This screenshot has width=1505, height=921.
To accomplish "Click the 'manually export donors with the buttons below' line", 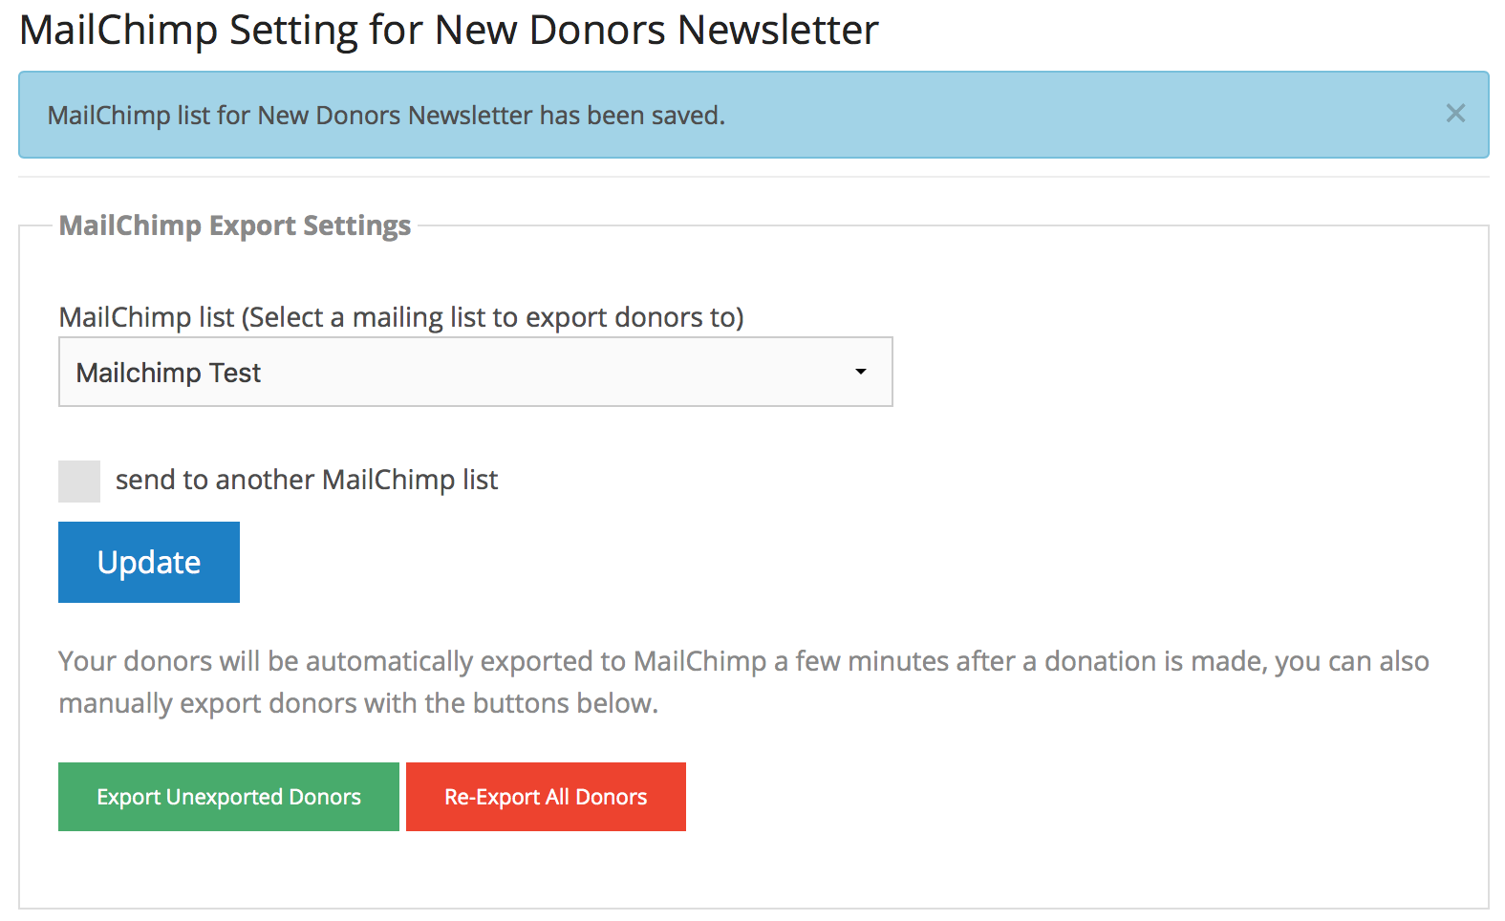I will pos(358,703).
